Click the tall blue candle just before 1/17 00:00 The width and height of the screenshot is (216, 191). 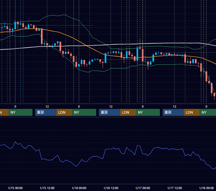coord(137,54)
